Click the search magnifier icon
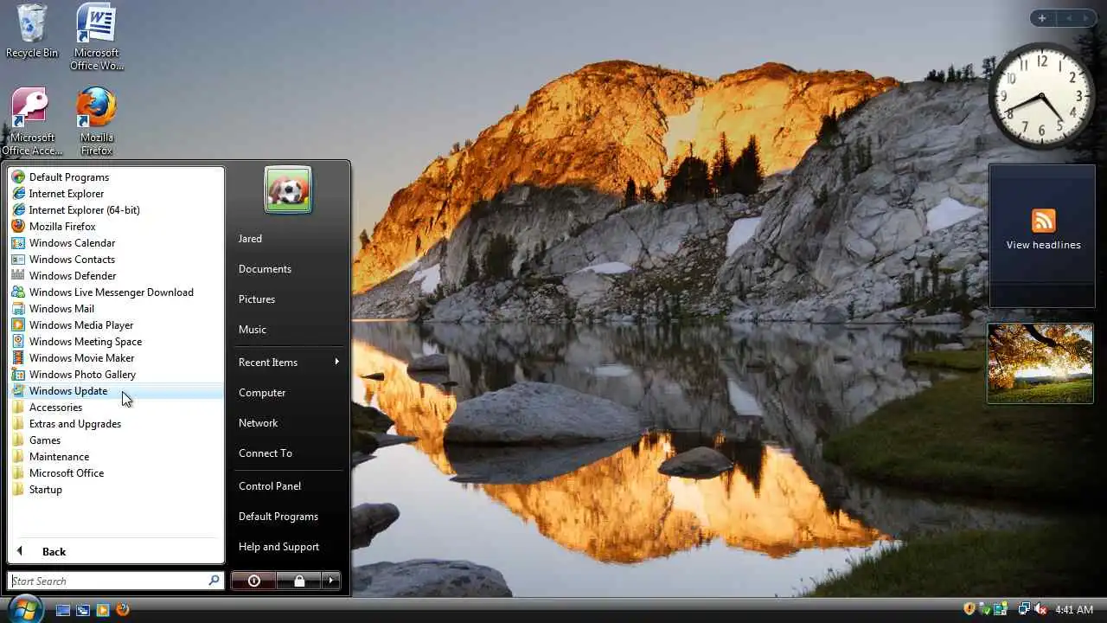 214,581
